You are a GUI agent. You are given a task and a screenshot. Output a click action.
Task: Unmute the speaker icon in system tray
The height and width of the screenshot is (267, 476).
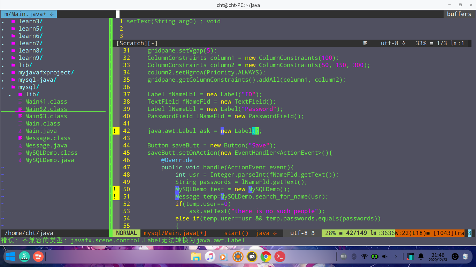click(x=385, y=257)
